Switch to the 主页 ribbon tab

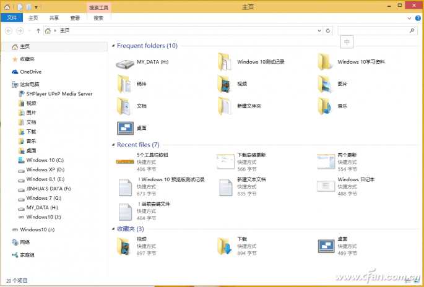pyautogui.click(x=33, y=18)
